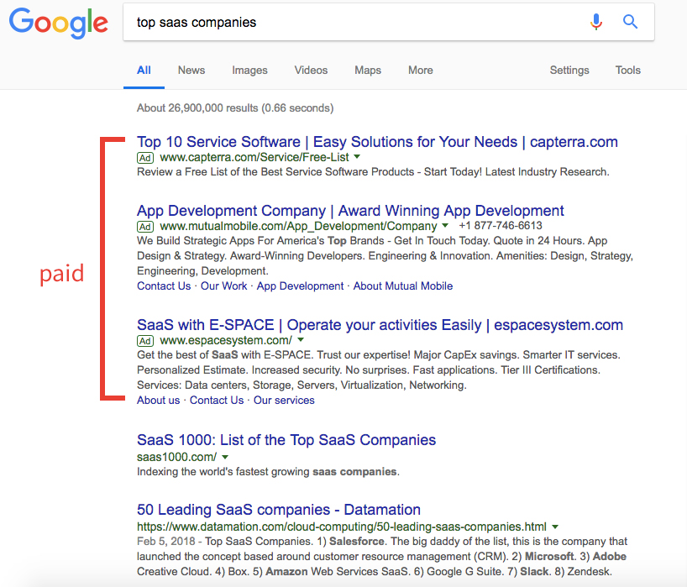The height and width of the screenshot is (587, 687).
Task: Open the 'Top 10 Service Software' capterra ad
Action: [377, 142]
